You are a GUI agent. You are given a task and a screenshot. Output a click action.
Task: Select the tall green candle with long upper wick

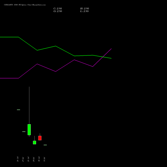[29, 130]
